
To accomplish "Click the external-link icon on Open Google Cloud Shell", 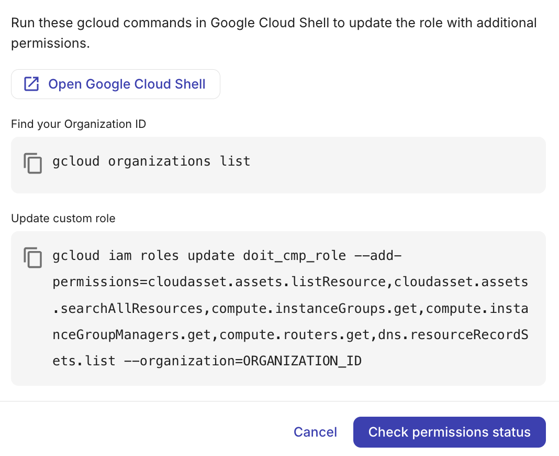I will (x=31, y=84).
